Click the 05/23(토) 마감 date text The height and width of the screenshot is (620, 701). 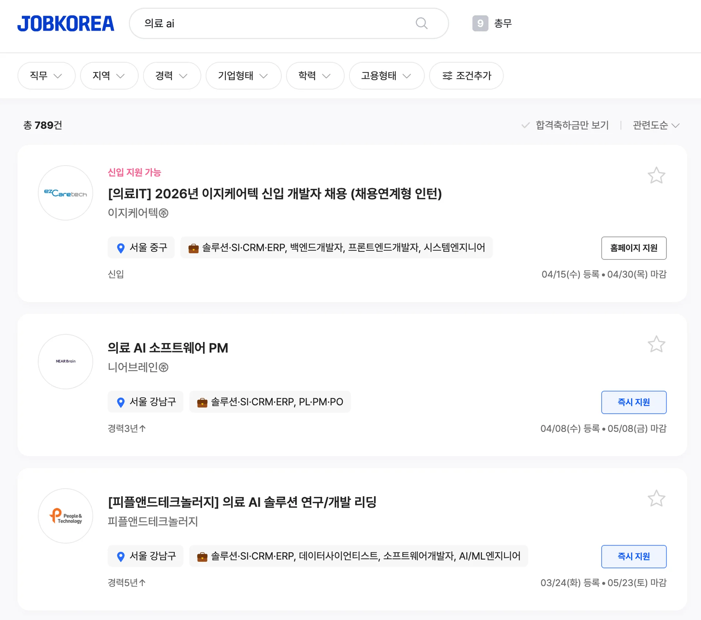tap(637, 583)
